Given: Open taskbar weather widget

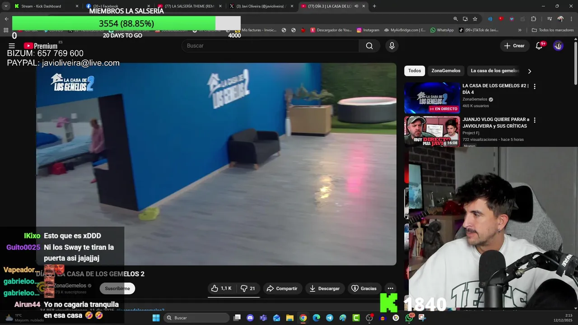Looking at the screenshot, I should point(25,318).
